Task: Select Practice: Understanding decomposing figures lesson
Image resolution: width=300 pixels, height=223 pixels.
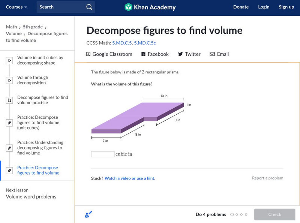Action: tap(40, 148)
